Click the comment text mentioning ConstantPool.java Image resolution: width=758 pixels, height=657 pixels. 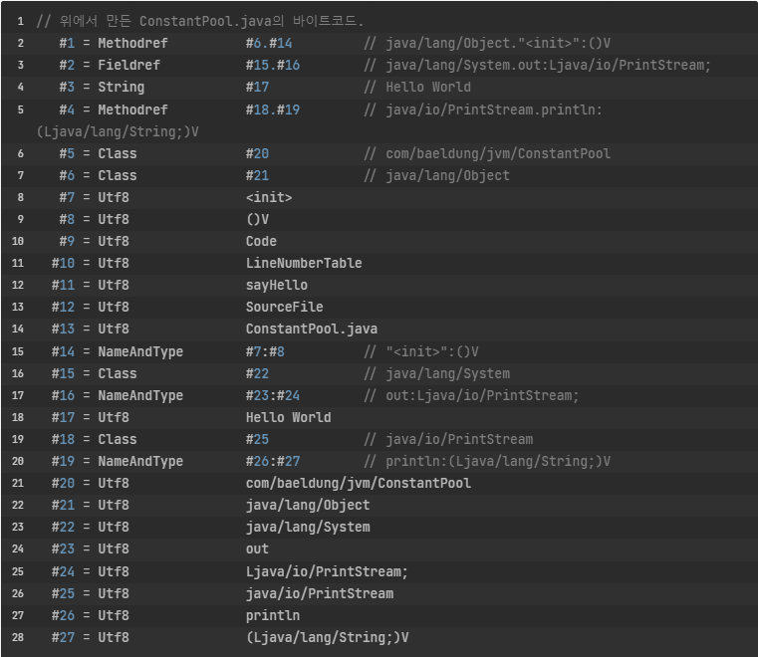coord(199,21)
